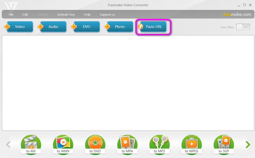The height and width of the screenshot is (158, 255).
Task: Click the to AVI clapperboard icon
Action: pos(31,144)
